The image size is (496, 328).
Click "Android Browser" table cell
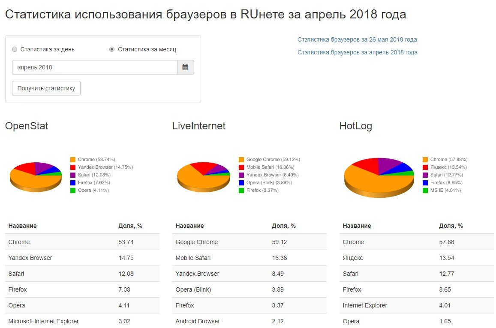197,321
